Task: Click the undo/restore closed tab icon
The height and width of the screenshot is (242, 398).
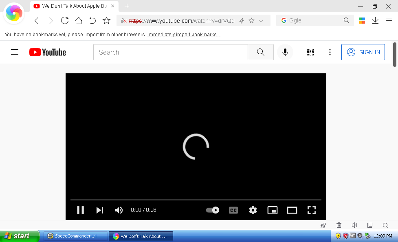Action: [92, 20]
